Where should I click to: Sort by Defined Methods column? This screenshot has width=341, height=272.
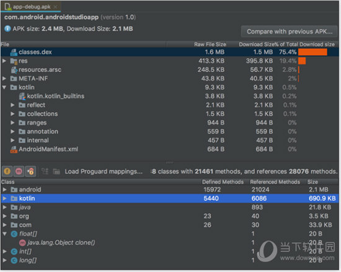pos(223,182)
